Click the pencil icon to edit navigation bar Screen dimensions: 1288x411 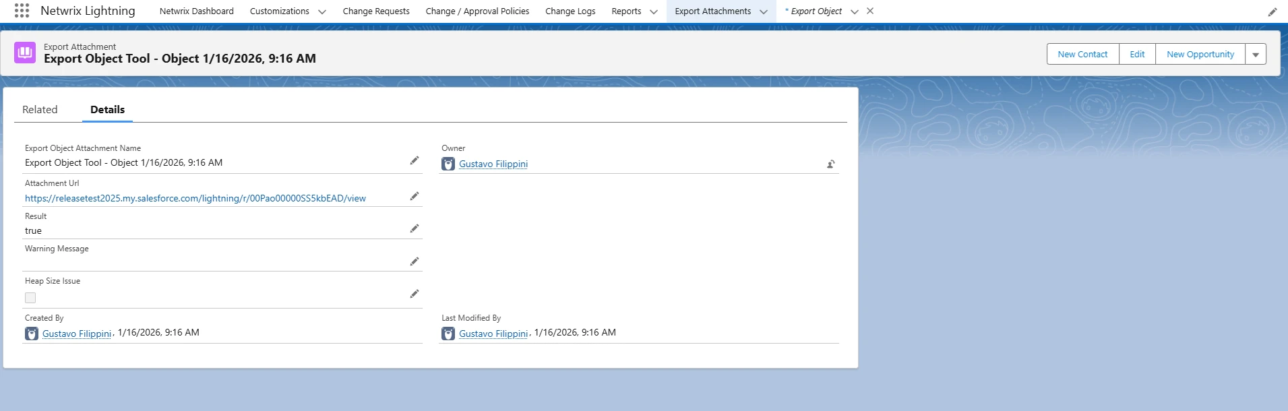click(x=1272, y=12)
